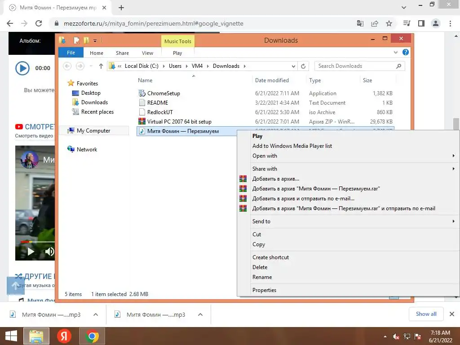The height and width of the screenshot is (345, 460).
Task: Toggle the Chrome side panel icon
Action: 421,23
